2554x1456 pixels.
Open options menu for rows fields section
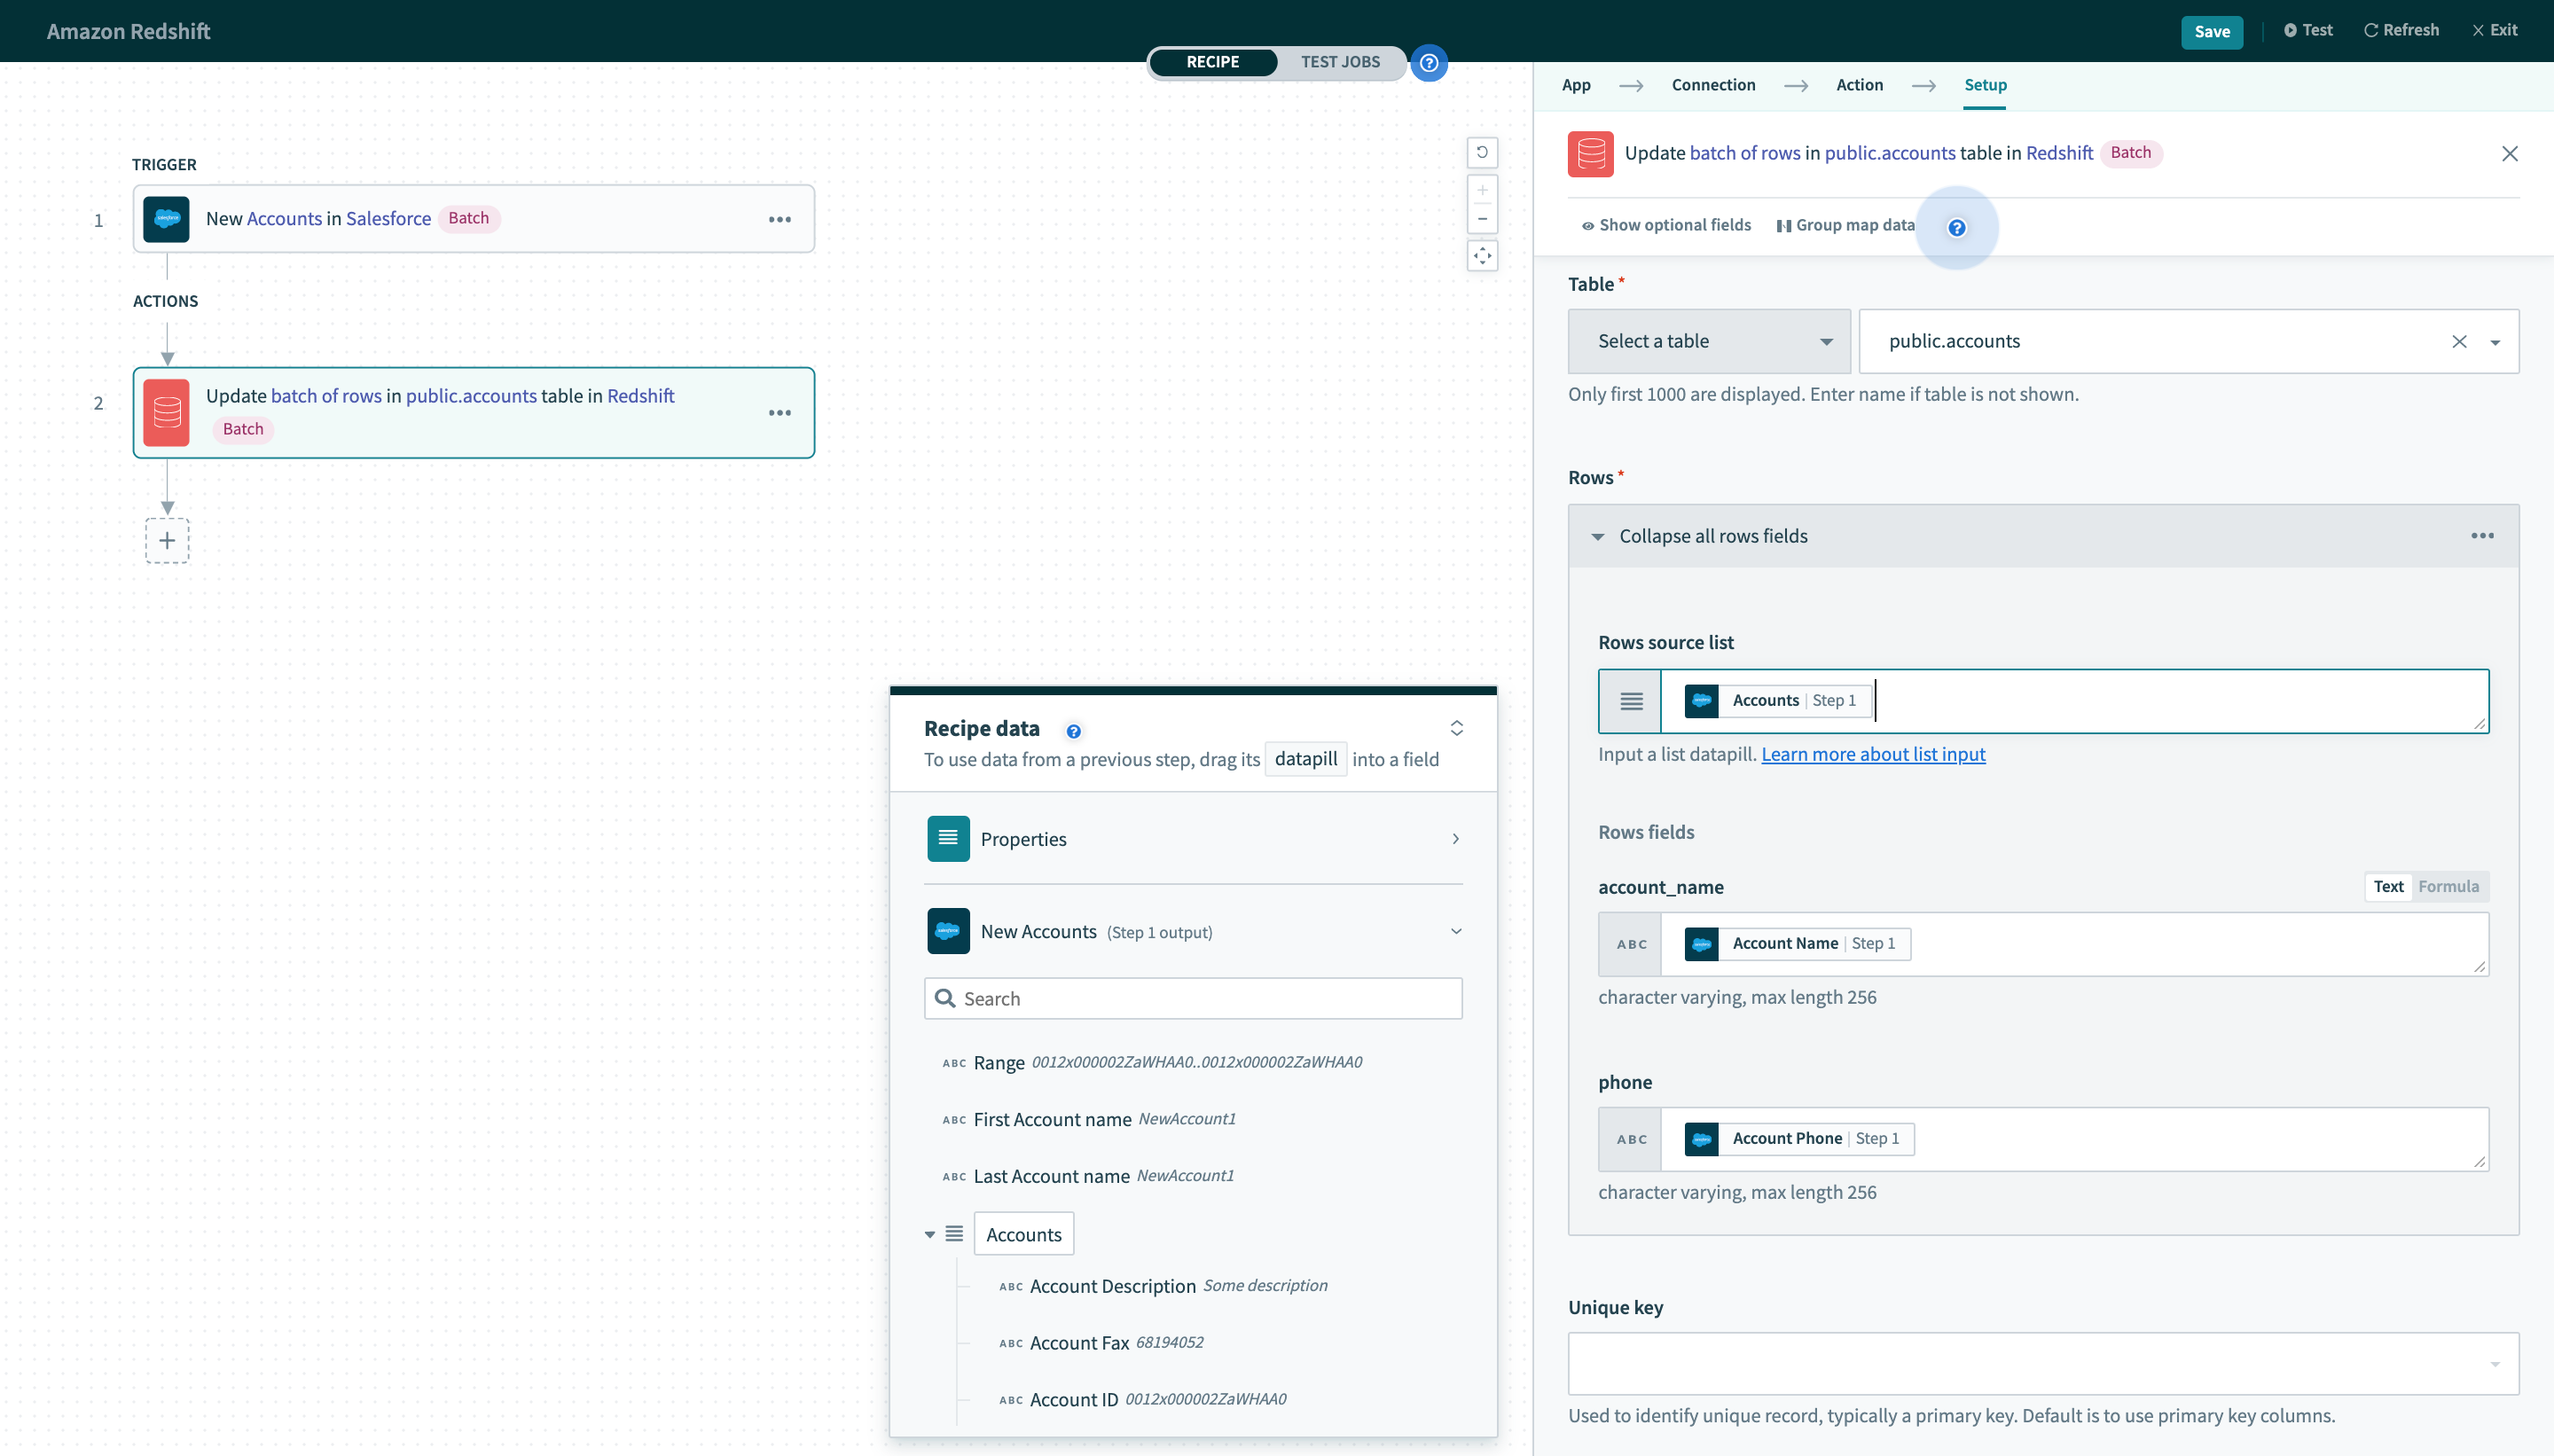tap(2484, 535)
